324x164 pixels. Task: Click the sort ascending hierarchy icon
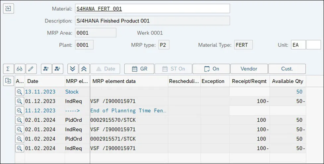[46, 69]
